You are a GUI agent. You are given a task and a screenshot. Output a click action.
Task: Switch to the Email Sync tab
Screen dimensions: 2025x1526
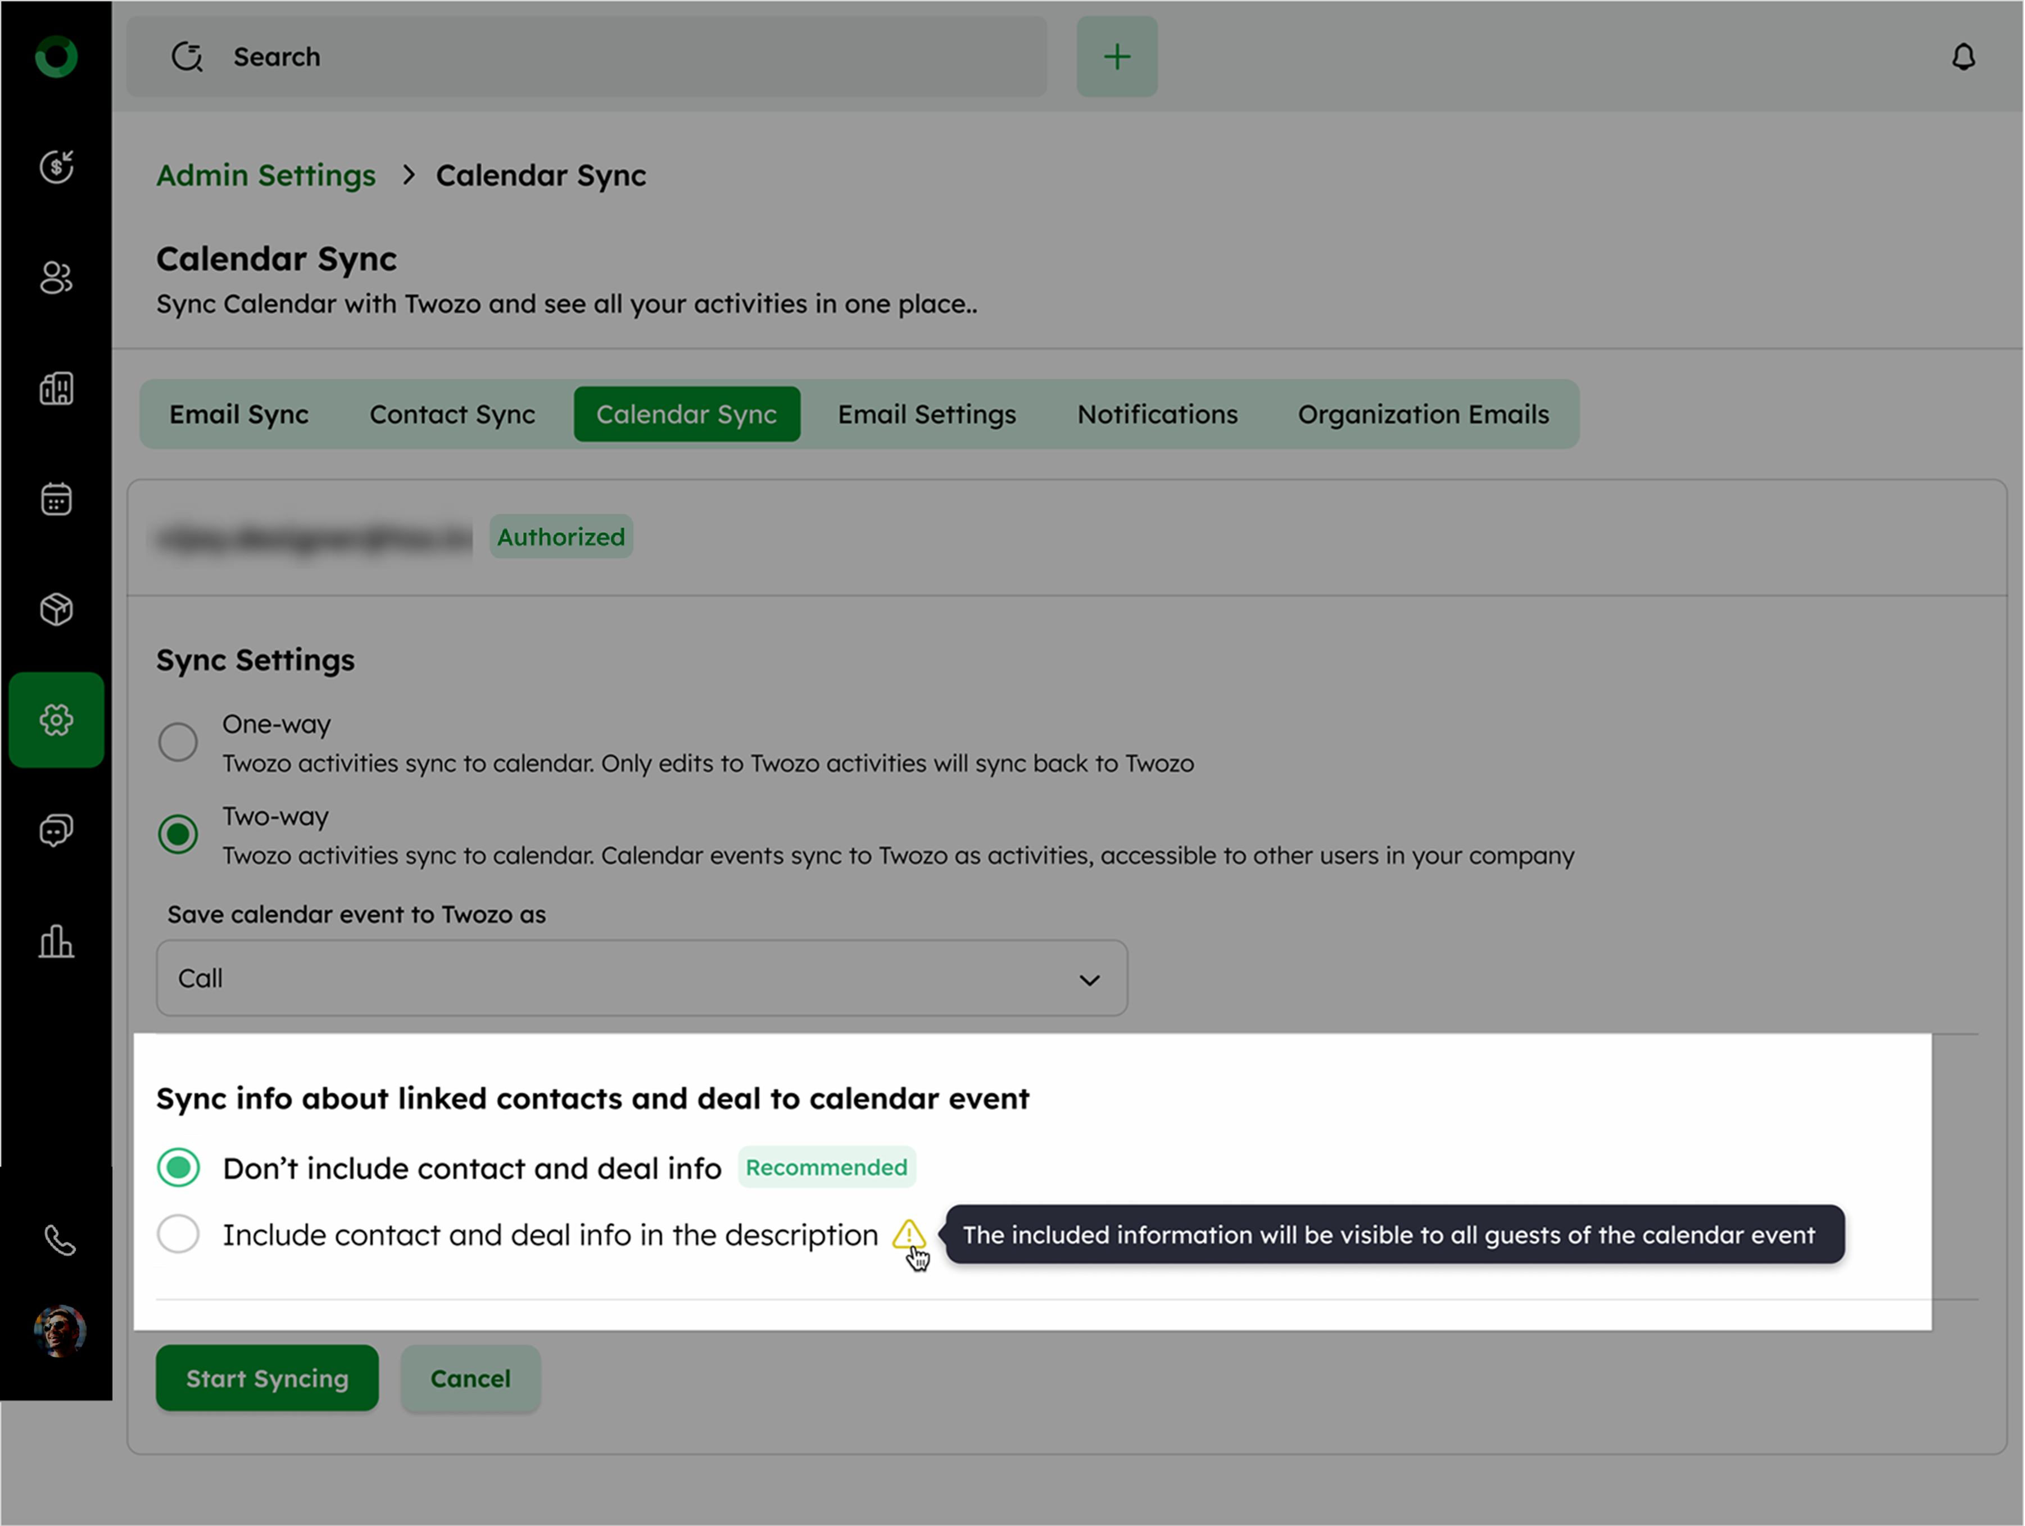coord(239,415)
